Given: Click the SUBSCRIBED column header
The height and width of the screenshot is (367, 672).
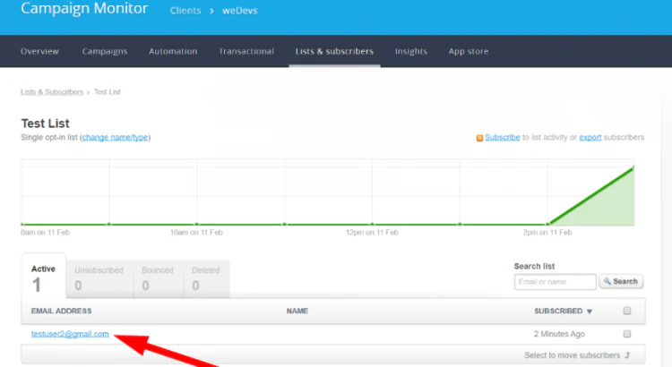Looking at the screenshot, I should click(558, 311).
